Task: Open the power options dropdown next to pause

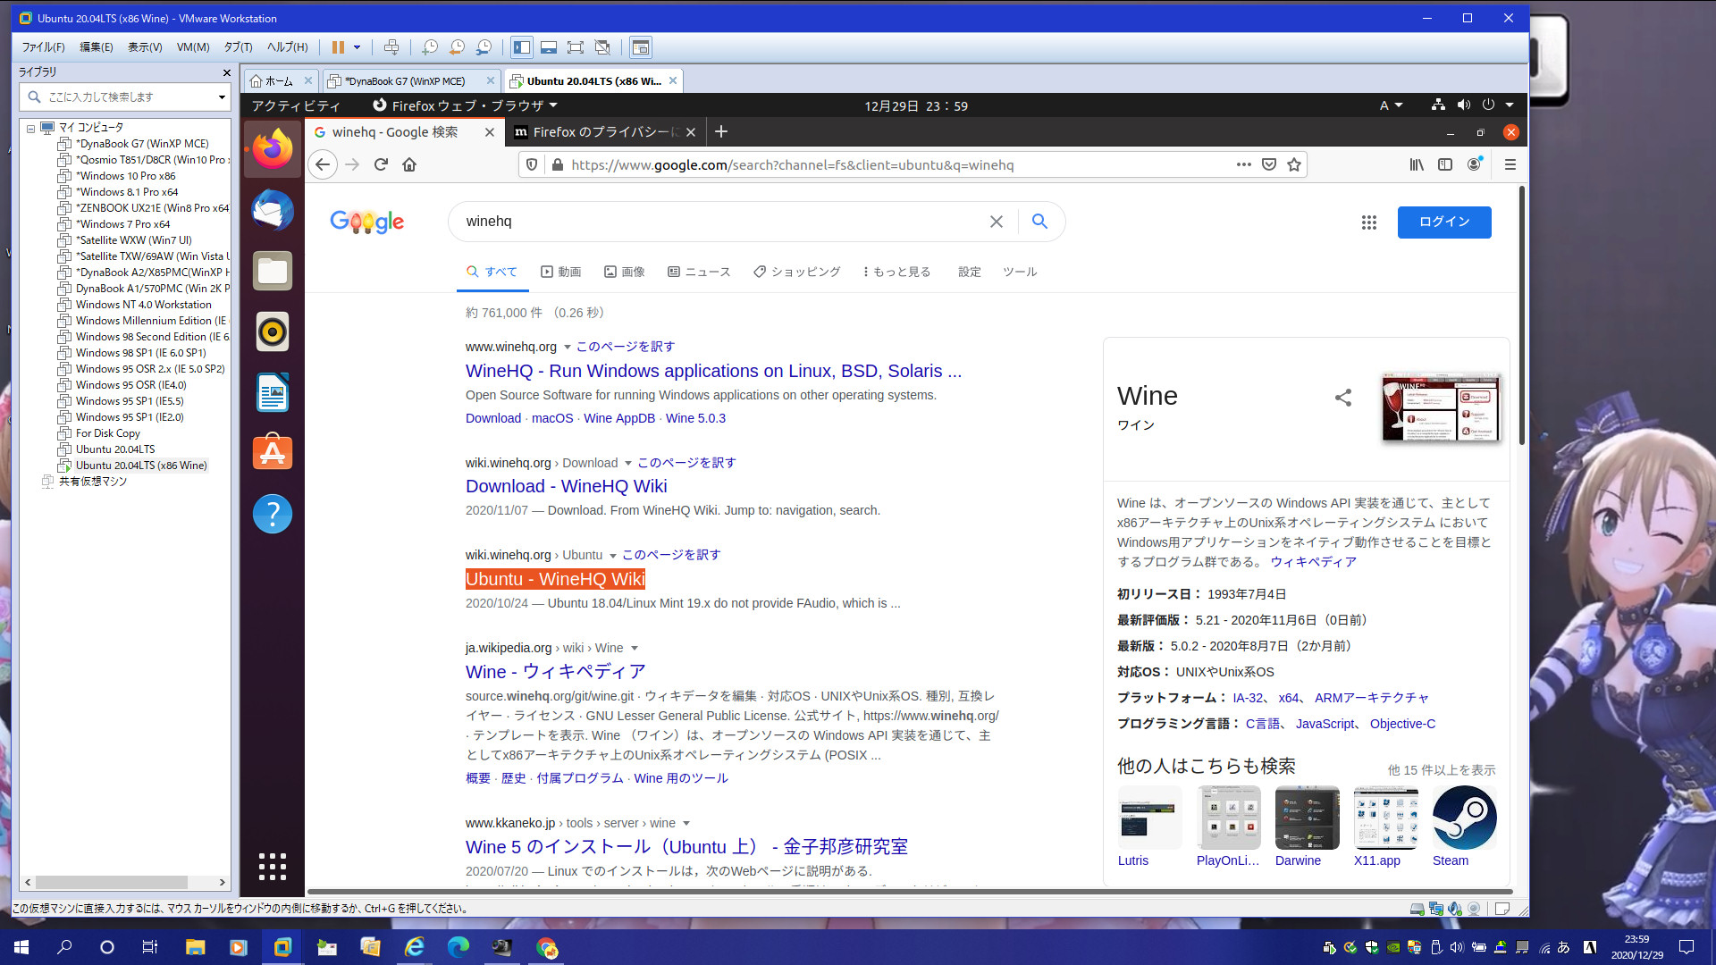Action: [357, 47]
